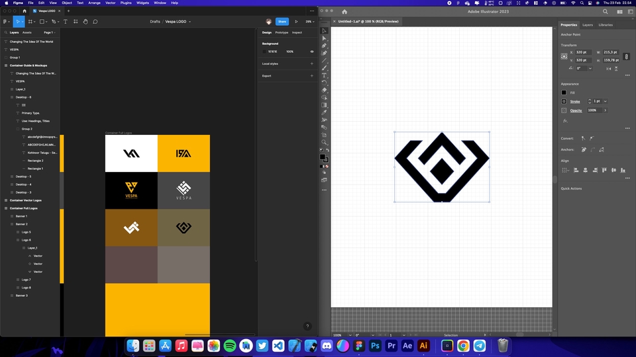The width and height of the screenshot is (636, 357).
Task: Select the Gradient tool in Illustrator
Action: [x=324, y=105]
